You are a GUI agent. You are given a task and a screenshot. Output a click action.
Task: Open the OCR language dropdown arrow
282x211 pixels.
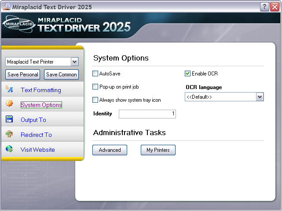(x=260, y=97)
